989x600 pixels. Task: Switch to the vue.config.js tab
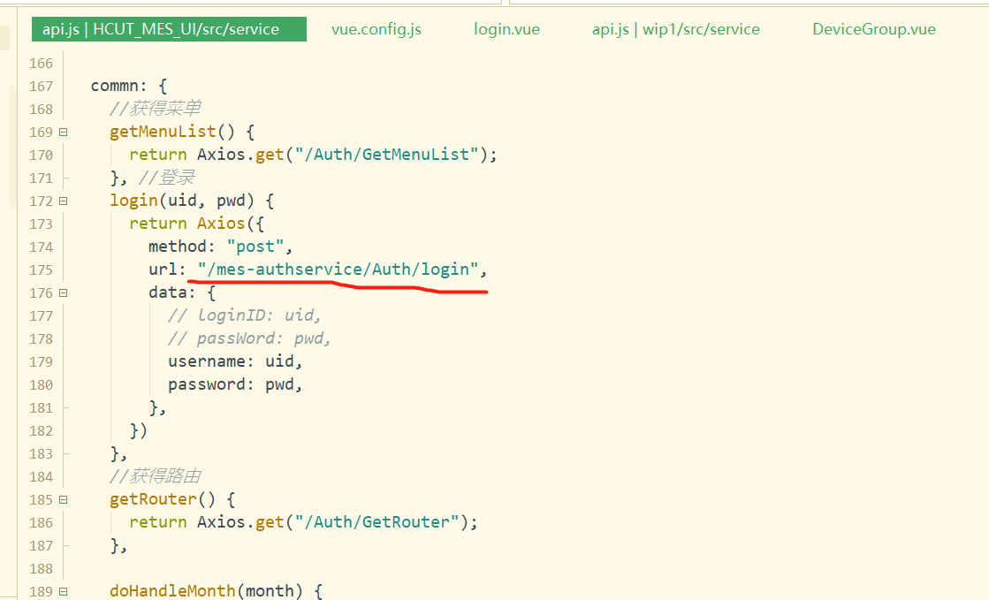376,30
